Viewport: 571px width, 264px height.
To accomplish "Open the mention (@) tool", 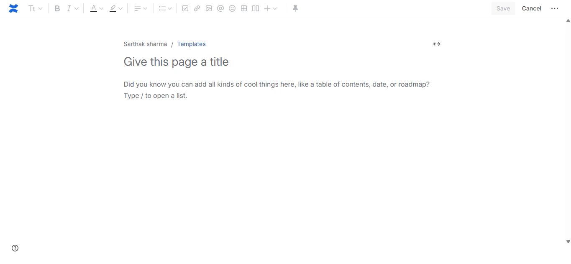I will (x=220, y=8).
